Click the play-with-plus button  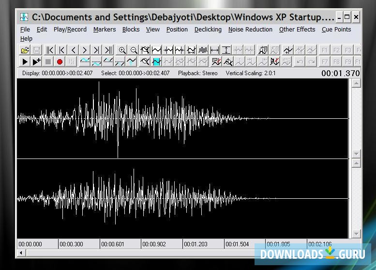(36, 62)
